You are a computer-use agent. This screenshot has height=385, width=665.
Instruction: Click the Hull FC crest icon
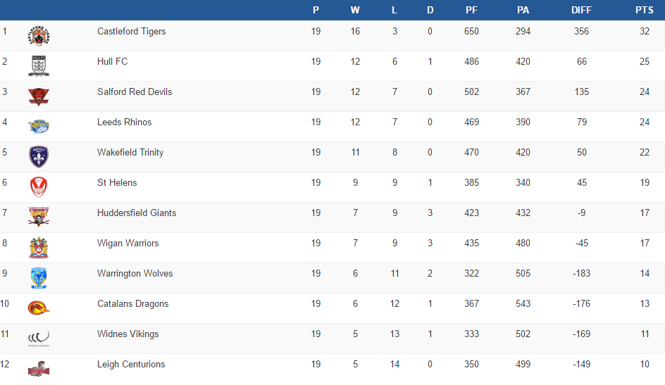click(39, 66)
